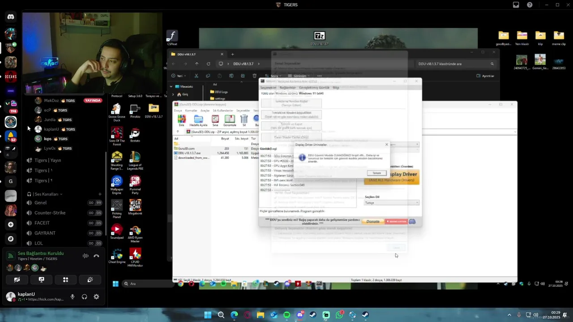This screenshot has width=573, height=322.
Task: Toggle Discord microphone mute
Action: 73,297
